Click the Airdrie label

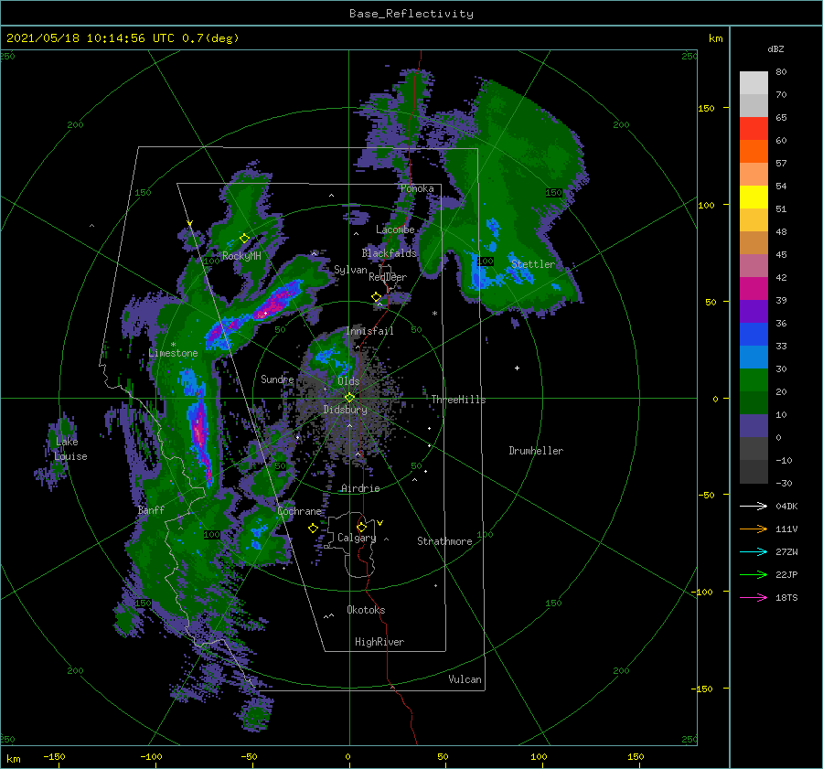pos(360,488)
